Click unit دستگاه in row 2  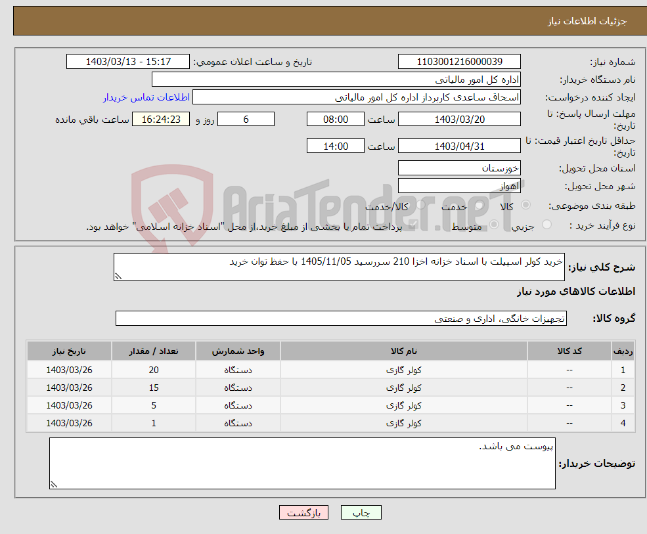pos(238,388)
